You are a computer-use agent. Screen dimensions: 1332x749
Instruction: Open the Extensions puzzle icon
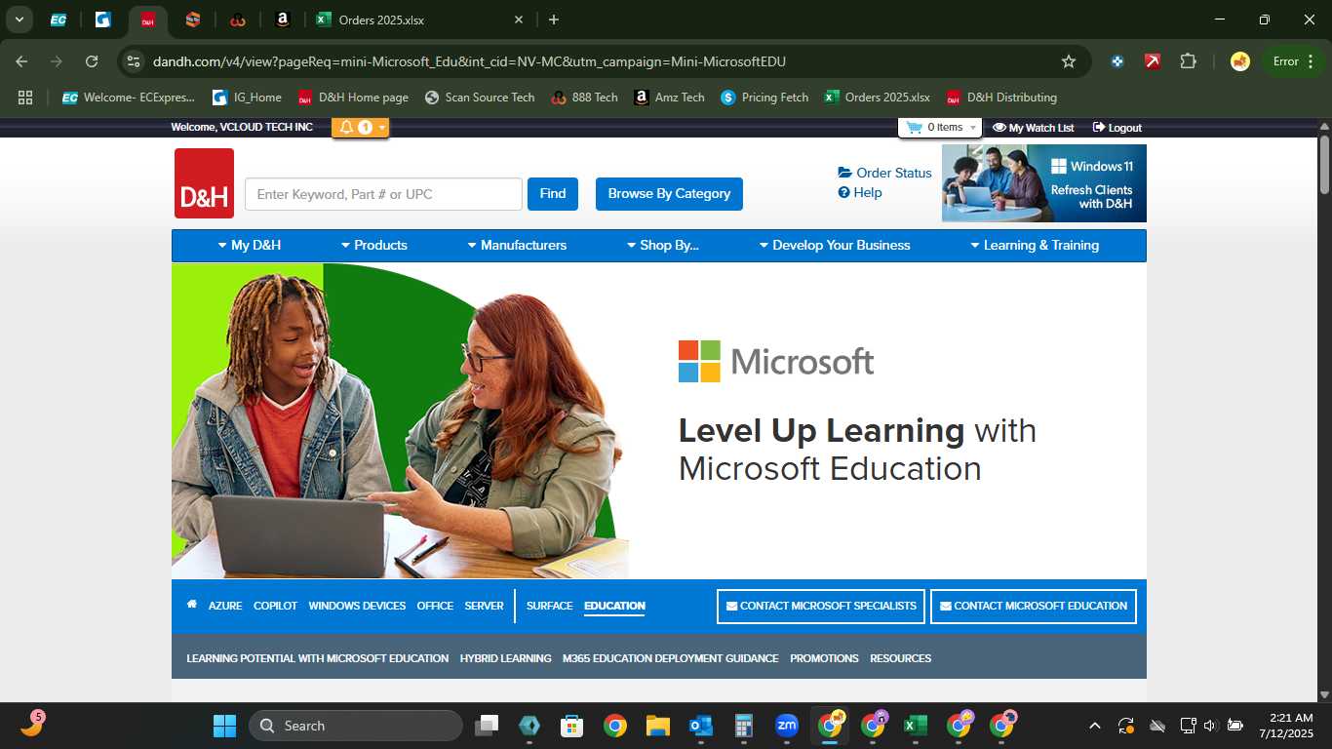(x=1188, y=61)
